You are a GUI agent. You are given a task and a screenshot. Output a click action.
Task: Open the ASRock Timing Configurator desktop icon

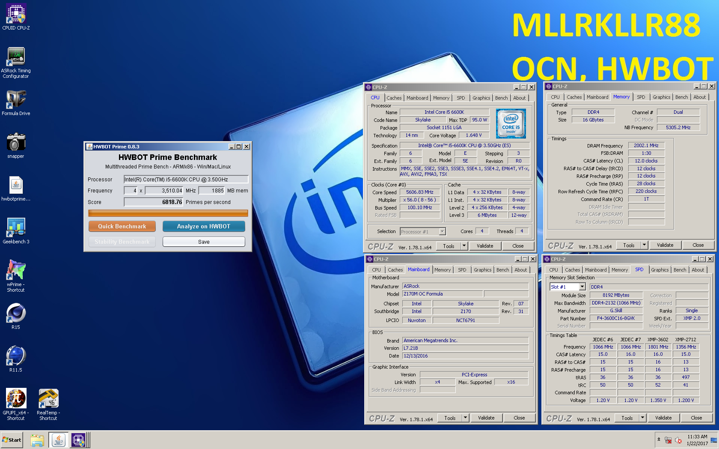tap(16, 62)
